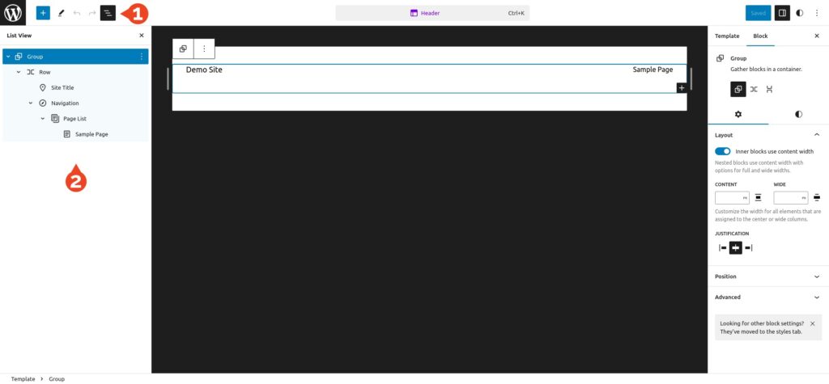Choose the Row variation icon in sidebar
The image size is (829, 384).
coord(754,89)
